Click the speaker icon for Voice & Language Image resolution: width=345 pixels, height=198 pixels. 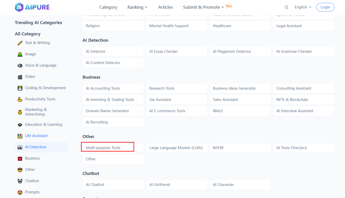[x=20, y=66]
